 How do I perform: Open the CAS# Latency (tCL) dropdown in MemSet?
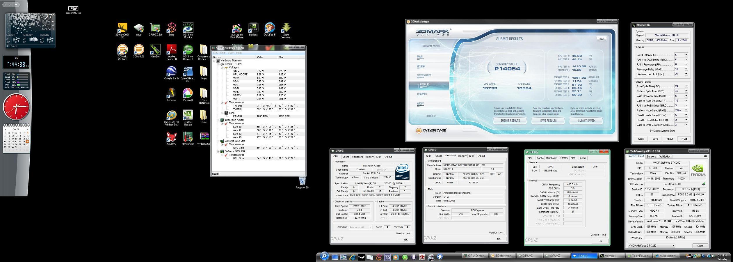click(686, 55)
